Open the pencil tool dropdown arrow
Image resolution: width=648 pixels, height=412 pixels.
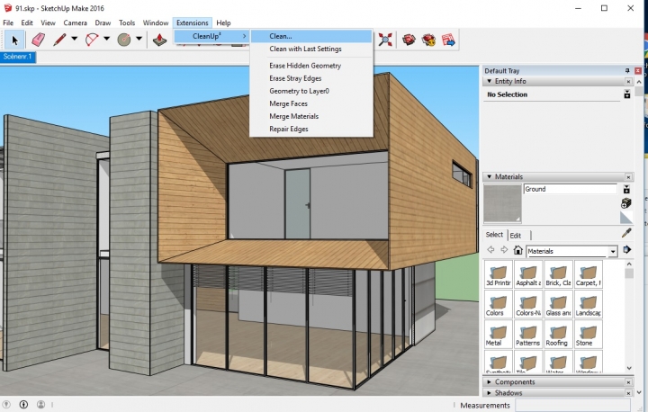(75, 39)
